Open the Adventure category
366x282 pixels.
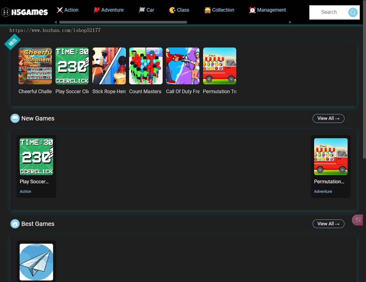tap(109, 10)
